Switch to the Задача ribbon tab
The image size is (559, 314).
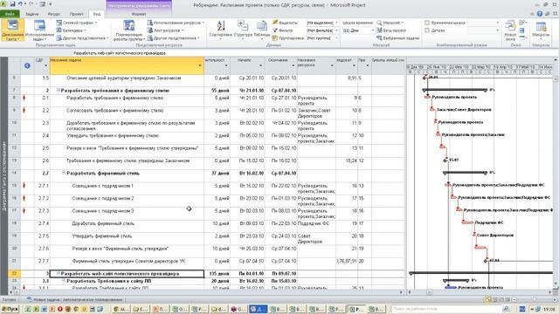click(x=32, y=14)
